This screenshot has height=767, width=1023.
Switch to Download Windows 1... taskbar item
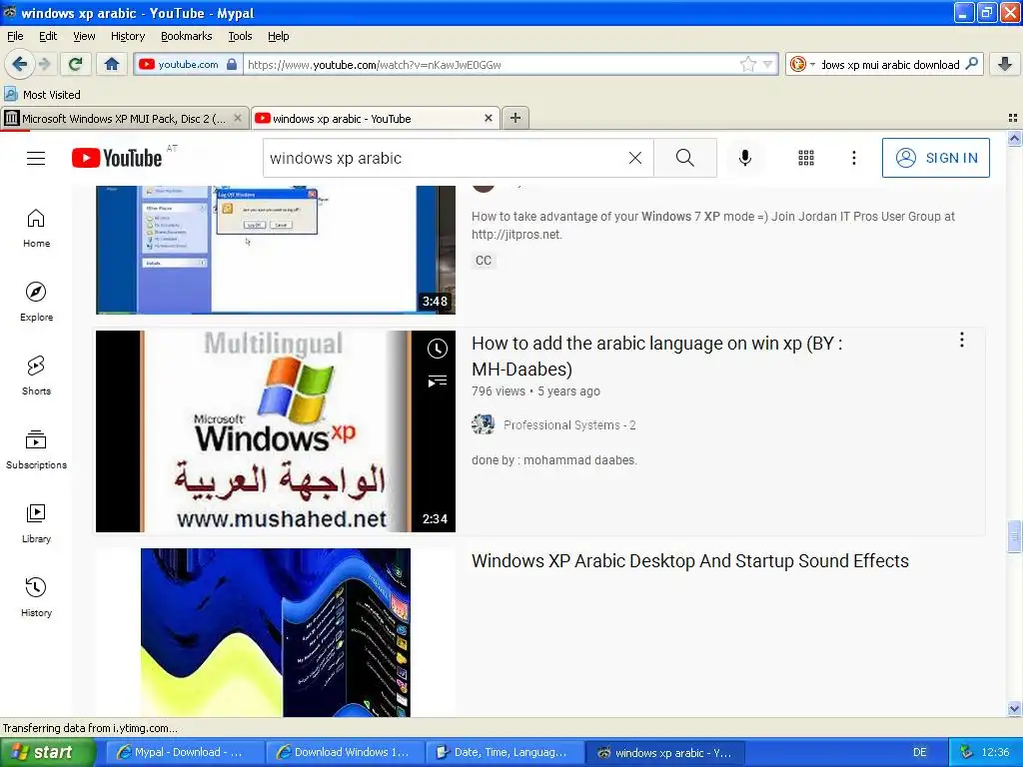(x=345, y=752)
